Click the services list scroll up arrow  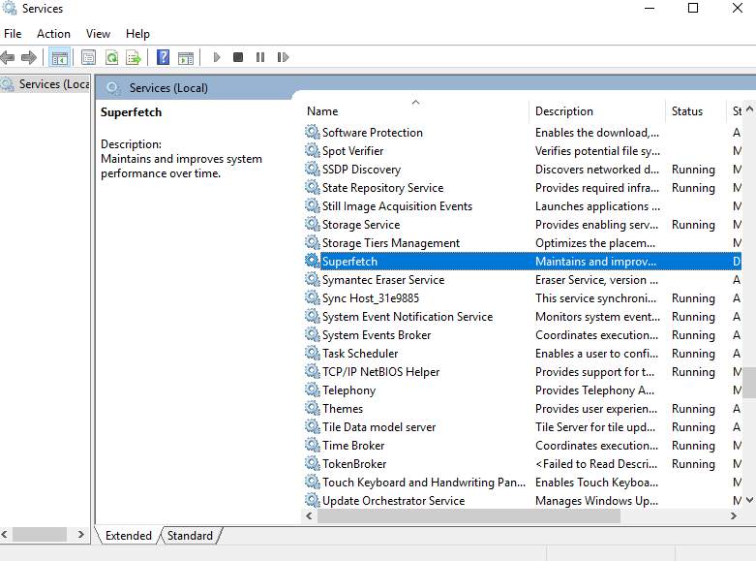750,109
